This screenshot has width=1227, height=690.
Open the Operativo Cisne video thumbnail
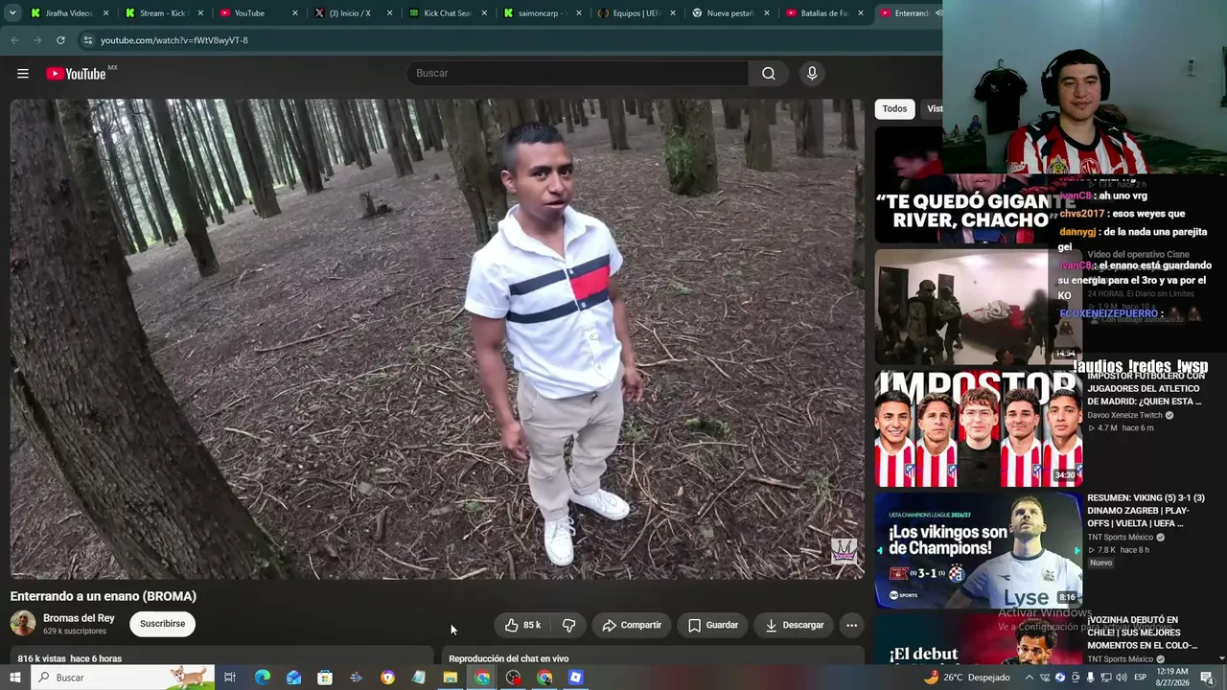tap(978, 307)
